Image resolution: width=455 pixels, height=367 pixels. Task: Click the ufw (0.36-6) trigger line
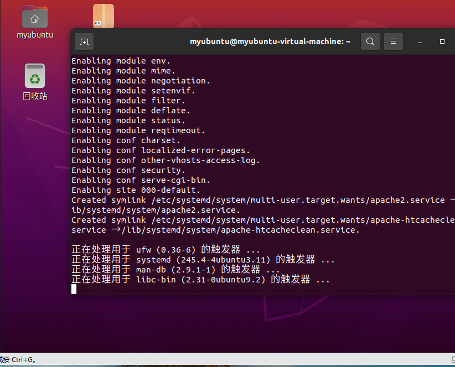tap(166, 249)
